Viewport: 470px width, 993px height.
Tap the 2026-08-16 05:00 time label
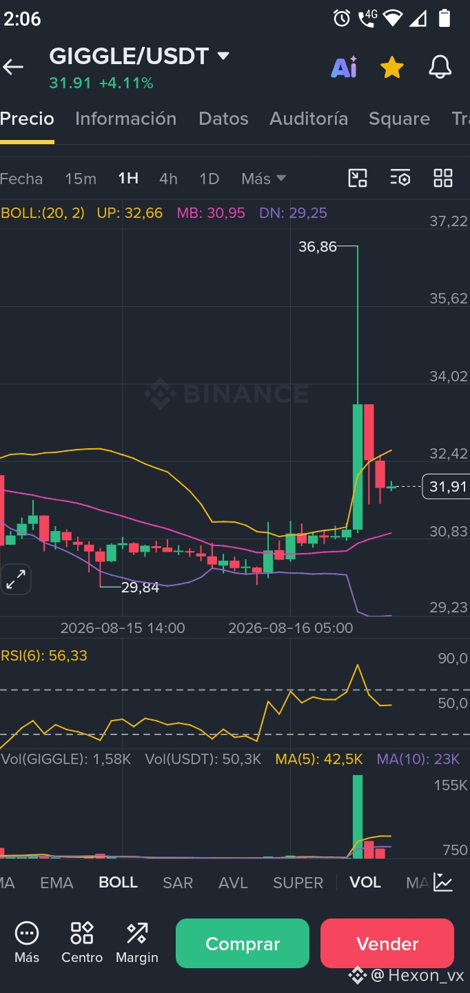(x=290, y=628)
